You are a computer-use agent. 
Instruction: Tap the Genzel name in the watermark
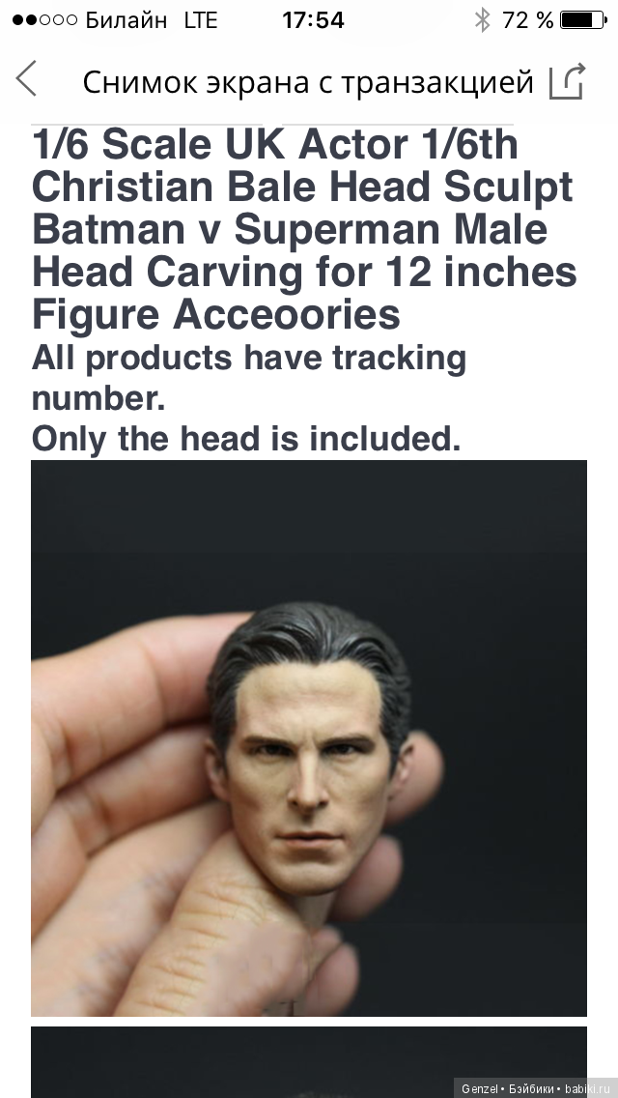479,1089
